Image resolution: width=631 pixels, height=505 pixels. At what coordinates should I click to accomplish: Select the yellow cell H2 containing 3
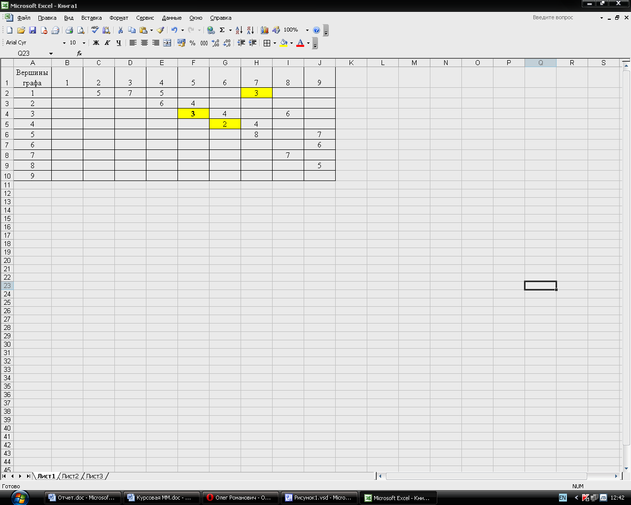coord(256,93)
